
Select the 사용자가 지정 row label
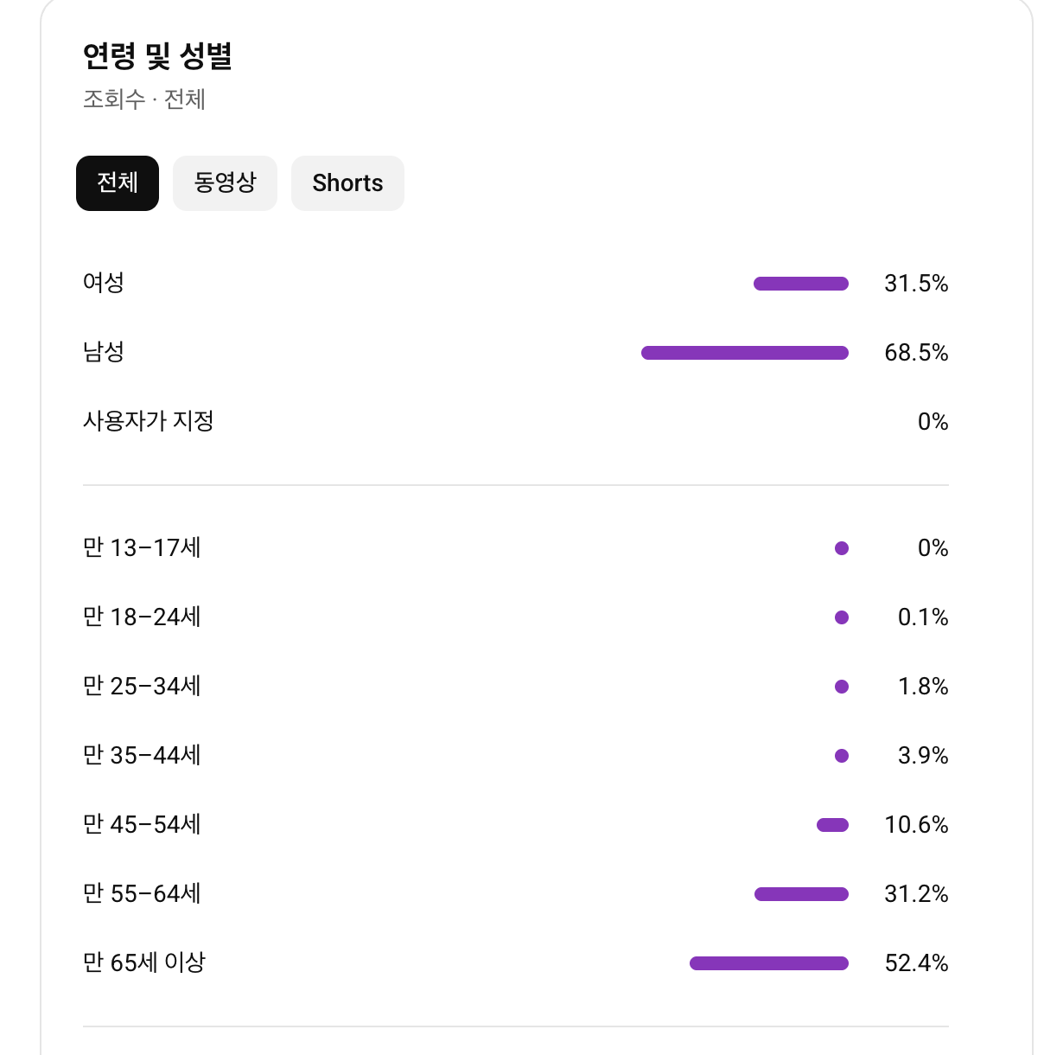click(x=149, y=421)
